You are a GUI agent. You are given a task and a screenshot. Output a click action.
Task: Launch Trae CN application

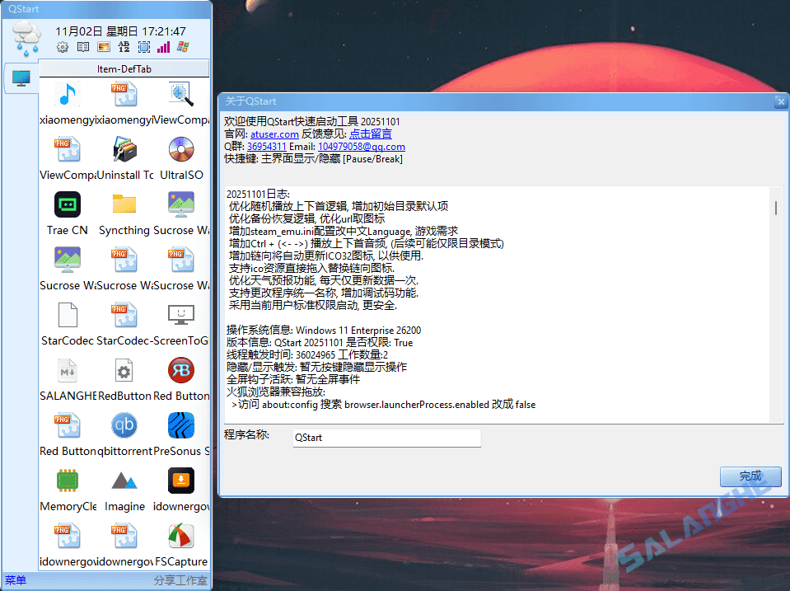pyautogui.click(x=67, y=204)
